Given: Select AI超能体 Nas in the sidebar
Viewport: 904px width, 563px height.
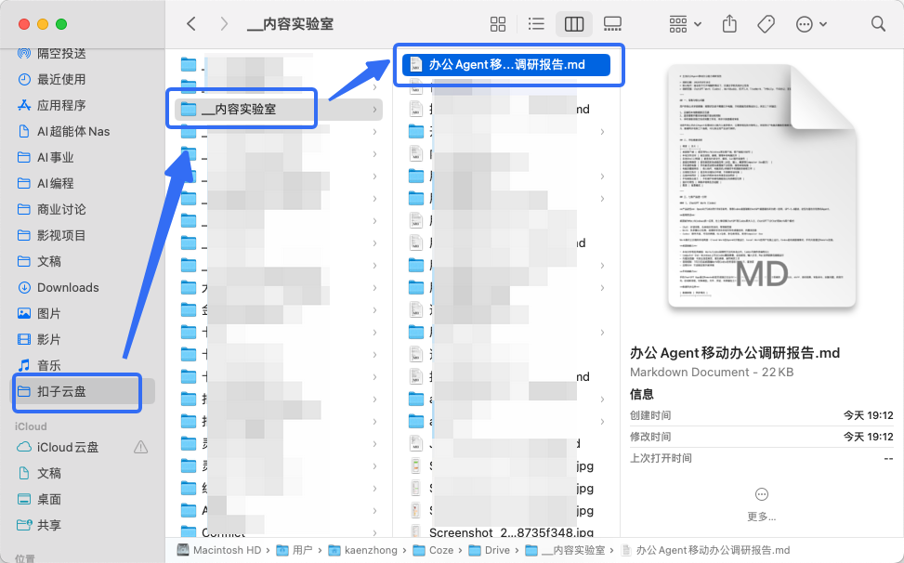Looking at the screenshot, I should (x=73, y=131).
